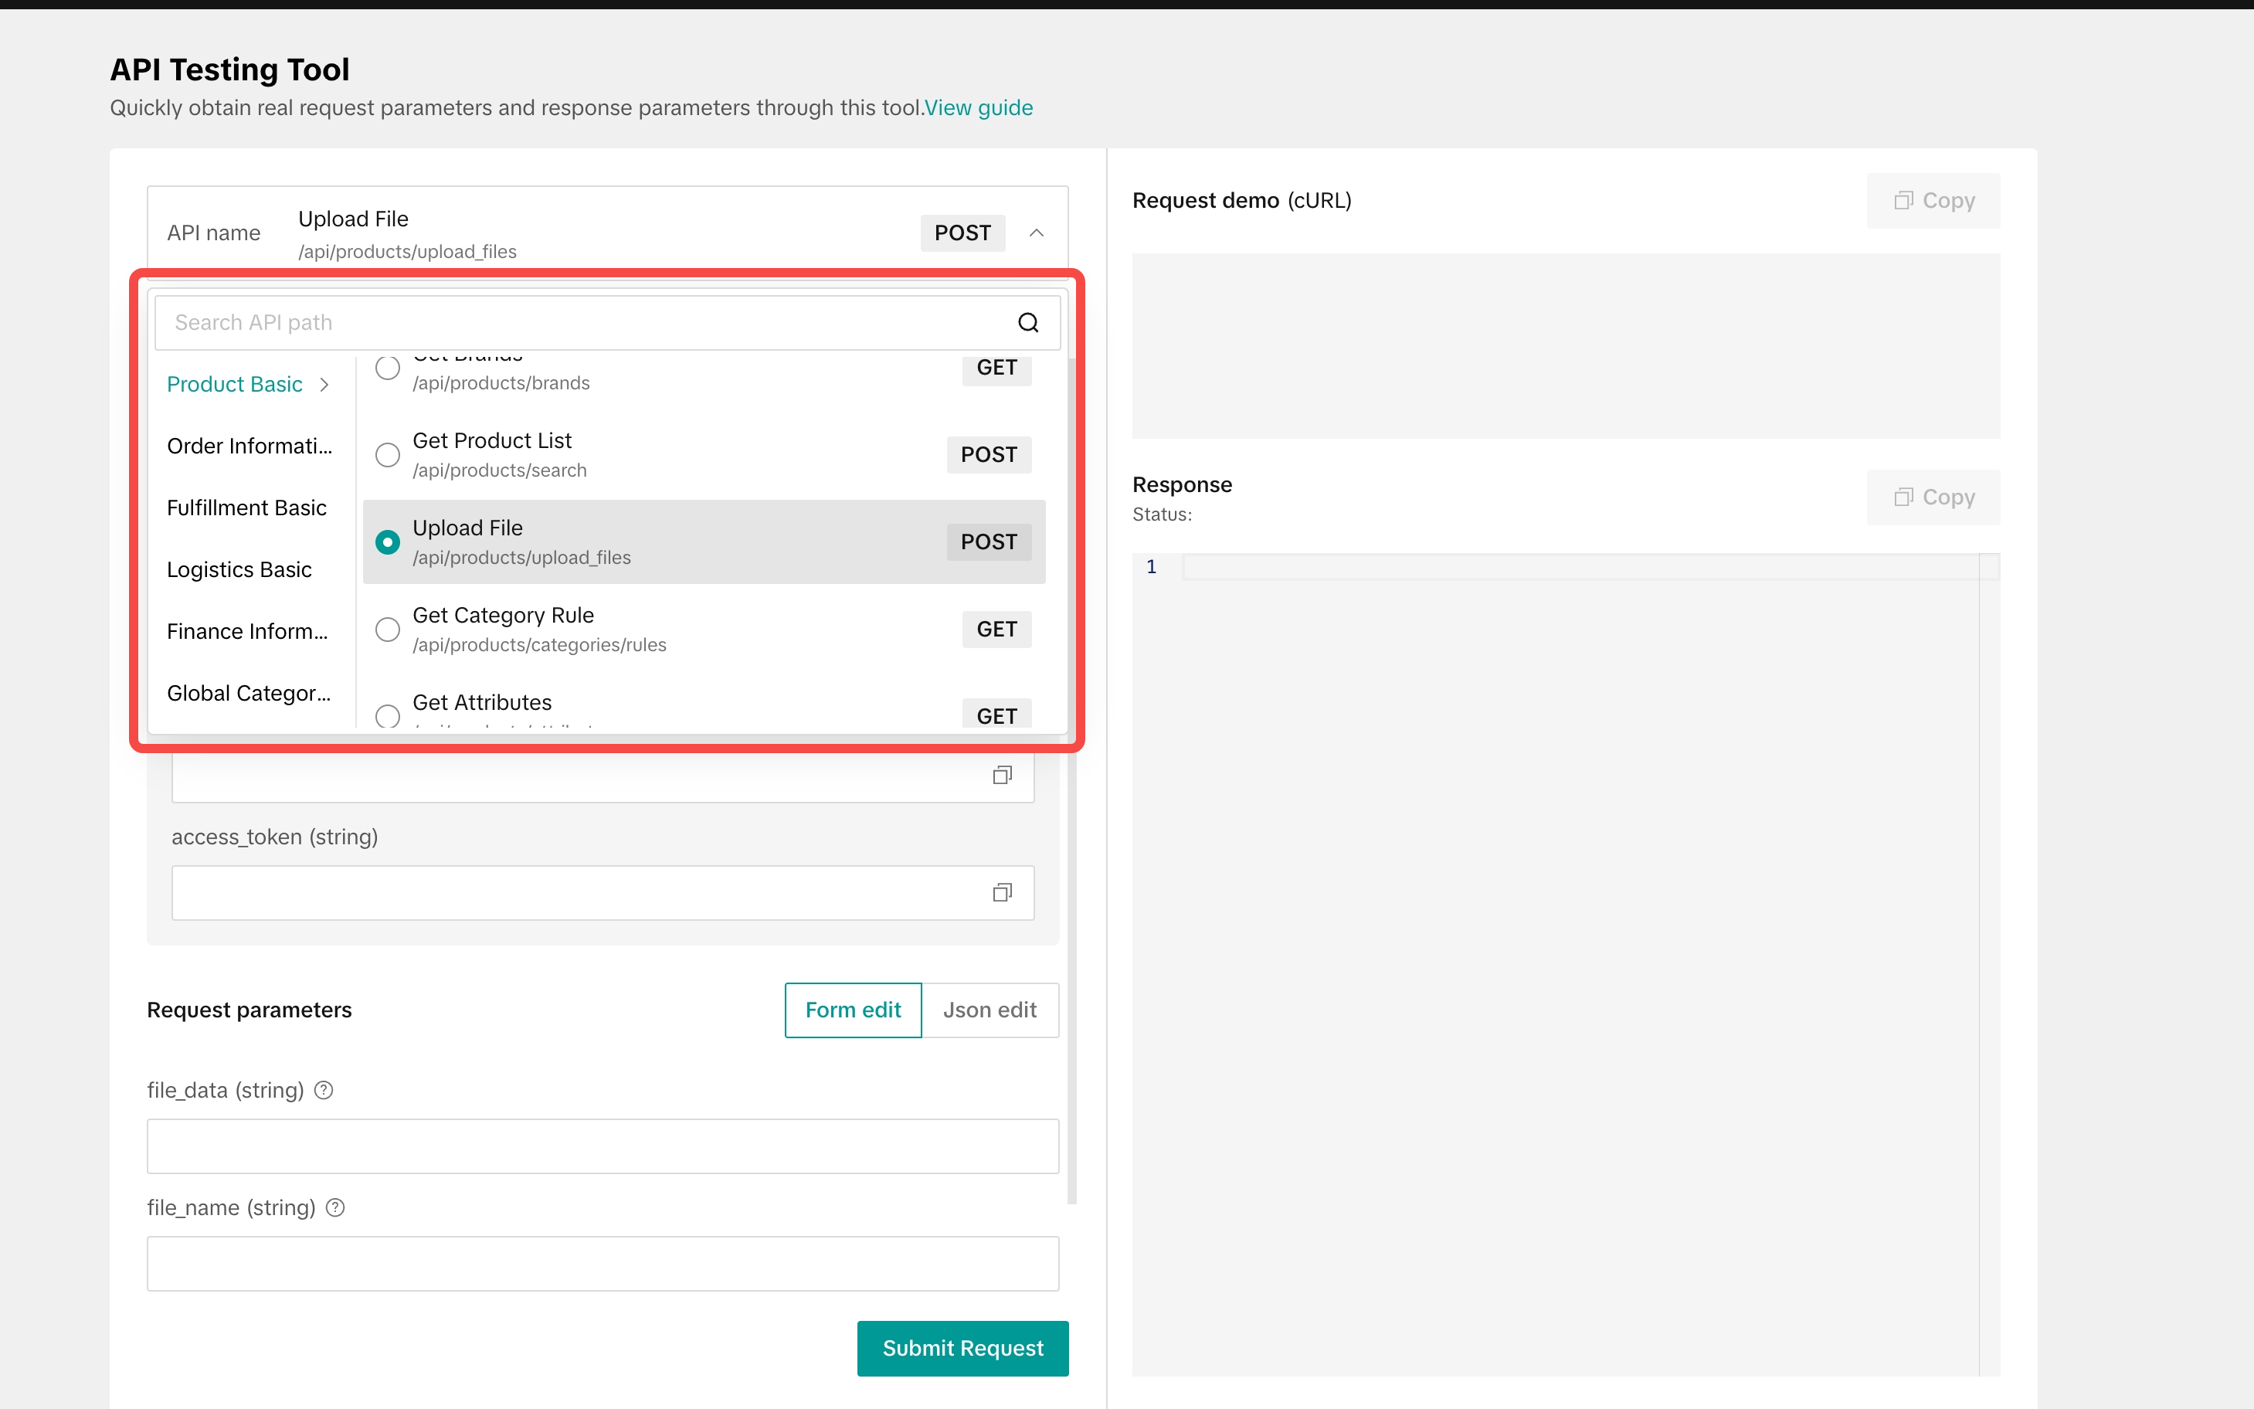Click the GET badge on Get Category Rule row
This screenshot has height=1409, width=2254.
(x=996, y=630)
